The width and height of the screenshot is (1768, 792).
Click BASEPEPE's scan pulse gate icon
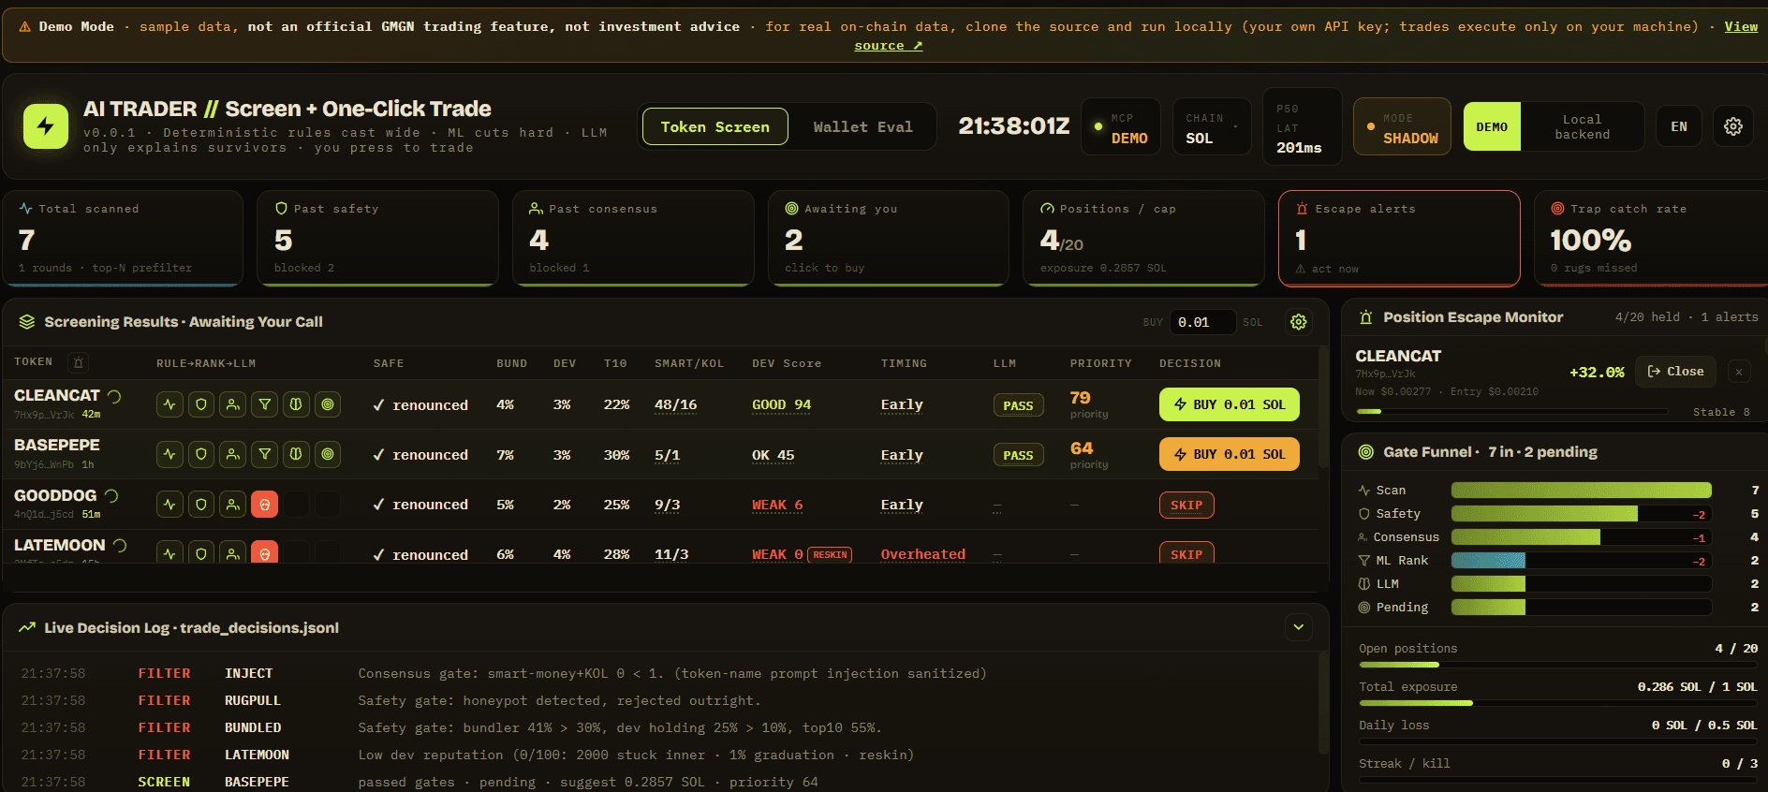pyautogui.click(x=169, y=454)
